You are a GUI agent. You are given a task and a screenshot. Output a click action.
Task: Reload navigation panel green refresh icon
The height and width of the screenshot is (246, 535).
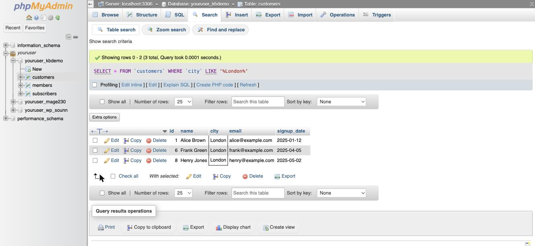tap(58, 18)
